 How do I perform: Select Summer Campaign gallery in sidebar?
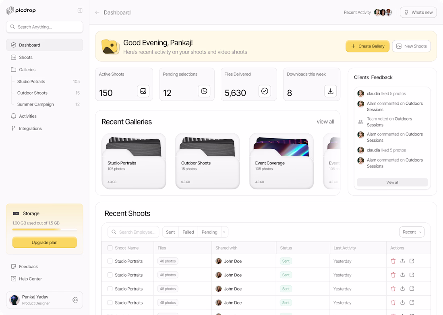[48, 104]
